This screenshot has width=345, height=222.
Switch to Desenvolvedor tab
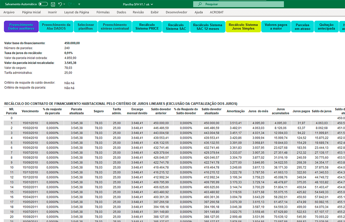[176, 12]
